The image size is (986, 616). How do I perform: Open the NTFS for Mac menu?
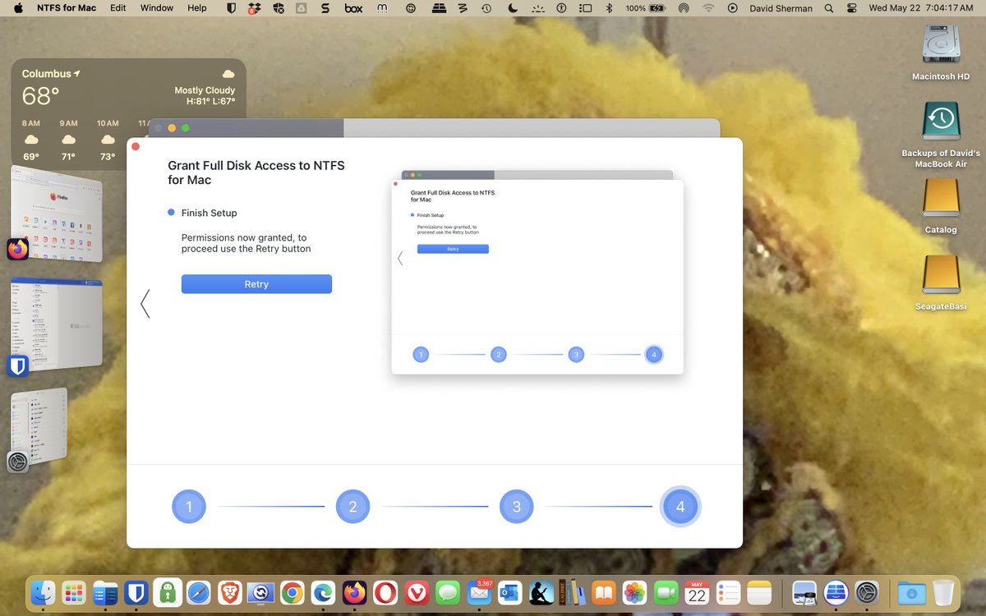coord(67,8)
